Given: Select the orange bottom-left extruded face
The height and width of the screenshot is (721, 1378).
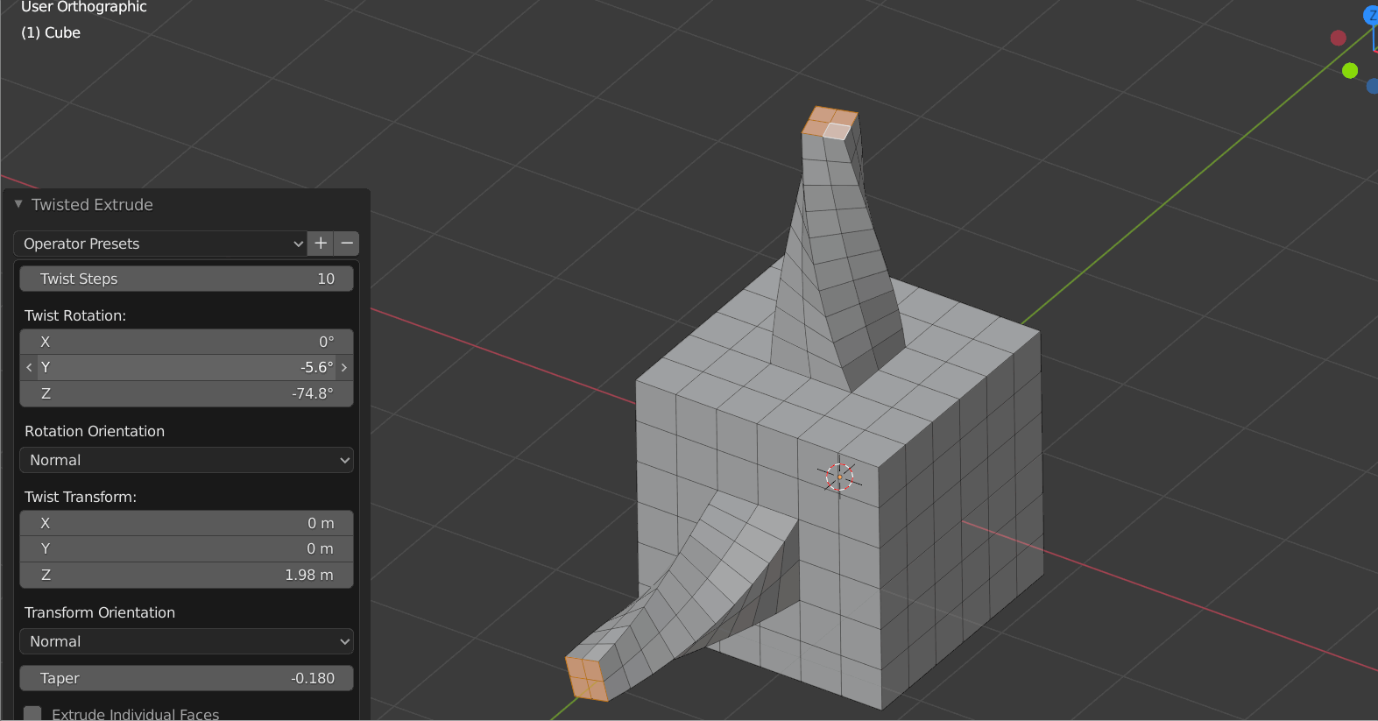Looking at the screenshot, I should pyautogui.click(x=587, y=679).
